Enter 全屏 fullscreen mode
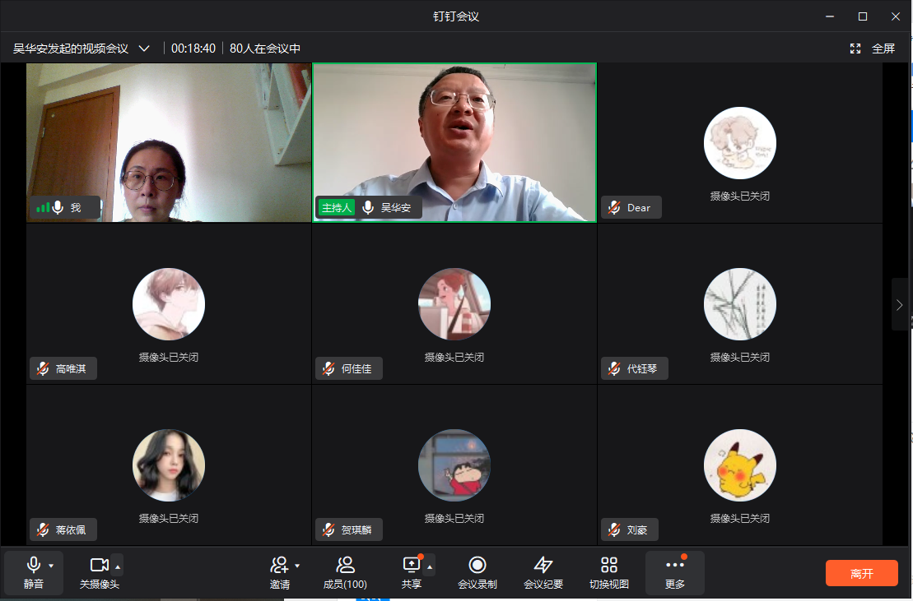 pyautogui.click(x=873, y=49)
